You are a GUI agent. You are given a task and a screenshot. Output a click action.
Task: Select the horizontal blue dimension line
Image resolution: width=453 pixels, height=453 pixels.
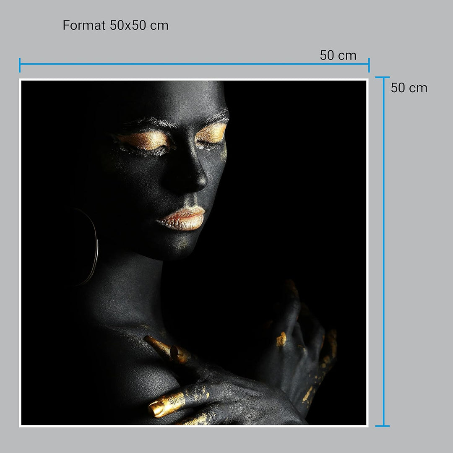(x=193, y=65)
